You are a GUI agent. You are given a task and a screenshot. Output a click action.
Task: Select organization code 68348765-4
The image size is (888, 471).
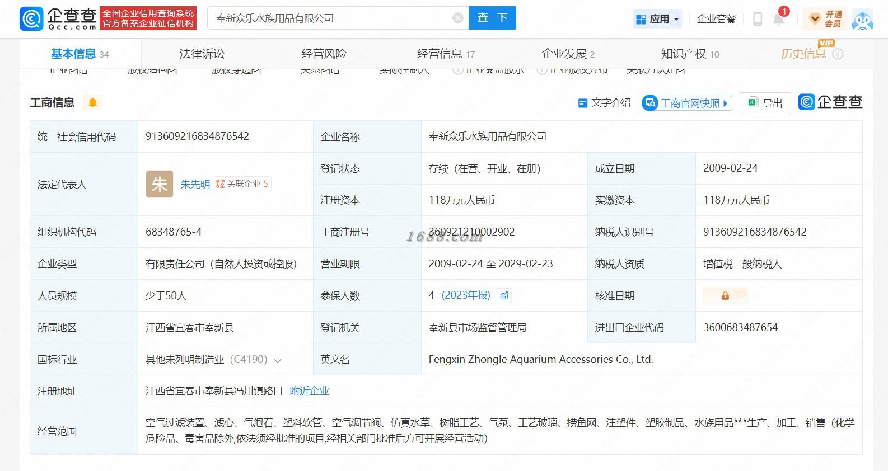(174, 232)
